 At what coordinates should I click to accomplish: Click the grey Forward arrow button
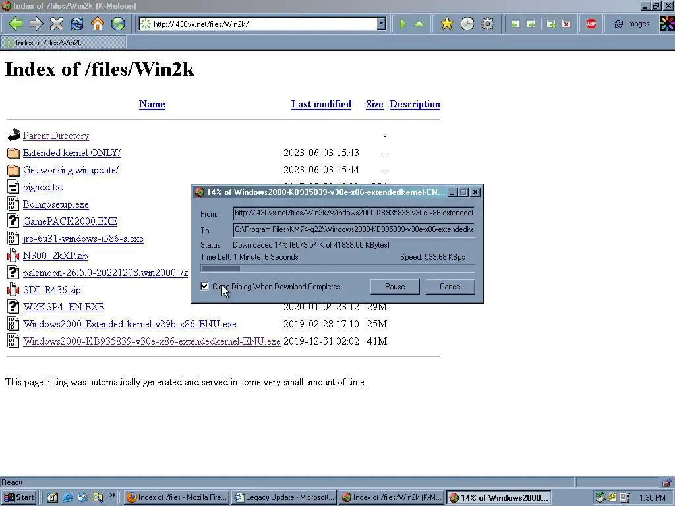point(36,24)
